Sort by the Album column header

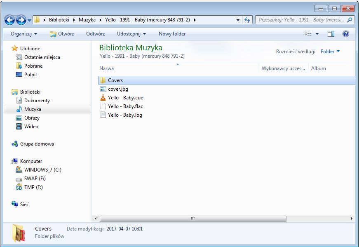pyautogui.click(x=319, y=68)
